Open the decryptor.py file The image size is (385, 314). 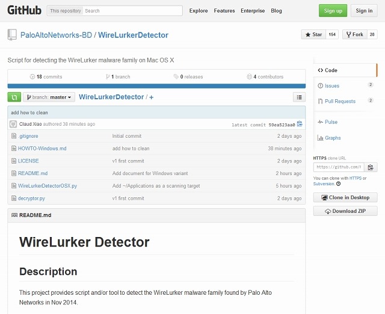click(x=31, y=199)
